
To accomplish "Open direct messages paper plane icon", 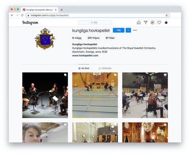I will (146, 23).
